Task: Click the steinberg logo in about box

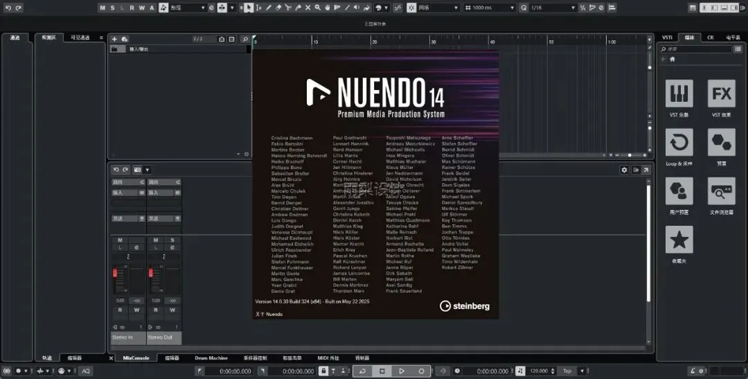Action: coord(465,306)
